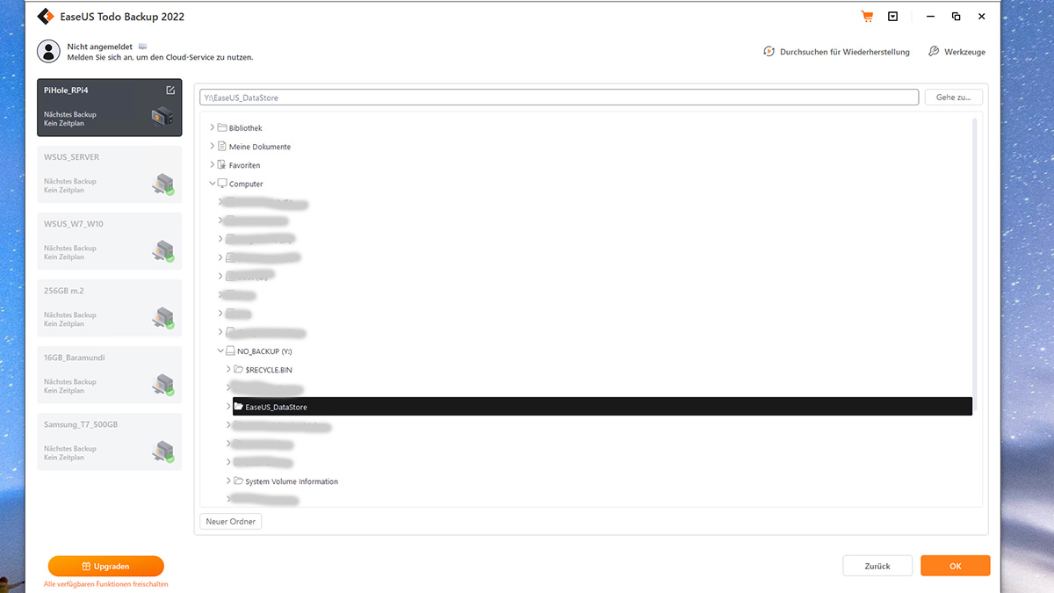Click the Computer monitor icon
1054x593 pixels.
[222, 184]
